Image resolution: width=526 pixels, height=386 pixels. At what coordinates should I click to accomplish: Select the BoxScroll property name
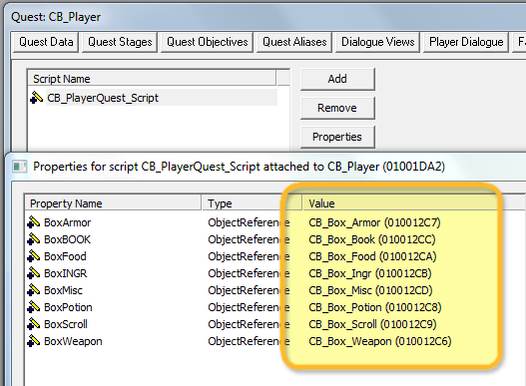[x=66, y=324]
